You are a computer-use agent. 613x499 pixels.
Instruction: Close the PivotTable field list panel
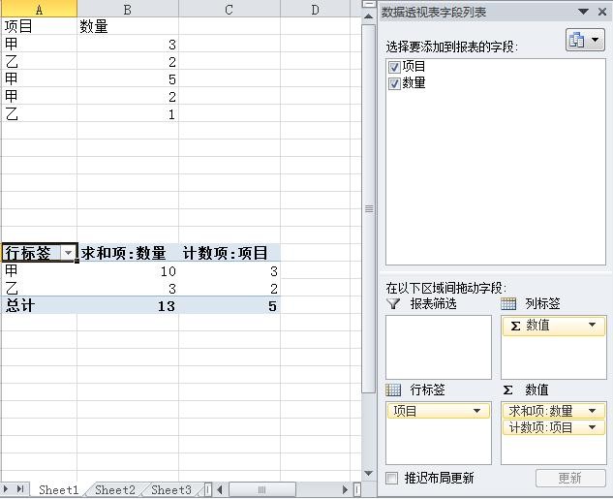602,12
